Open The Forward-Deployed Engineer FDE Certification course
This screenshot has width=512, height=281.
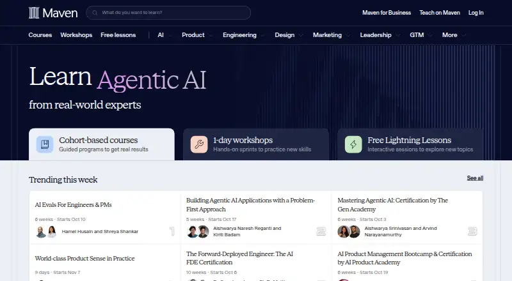(x=239, y=258)
